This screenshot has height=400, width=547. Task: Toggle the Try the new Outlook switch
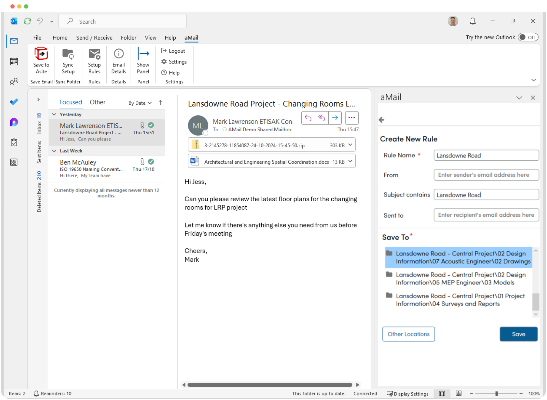(528, 37)
